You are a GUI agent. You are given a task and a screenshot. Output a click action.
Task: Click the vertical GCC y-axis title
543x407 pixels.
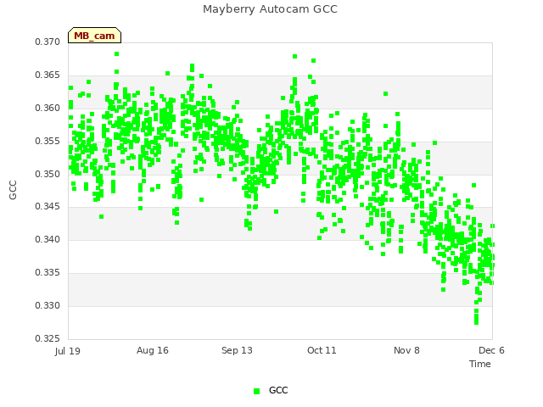click(13, 190)
